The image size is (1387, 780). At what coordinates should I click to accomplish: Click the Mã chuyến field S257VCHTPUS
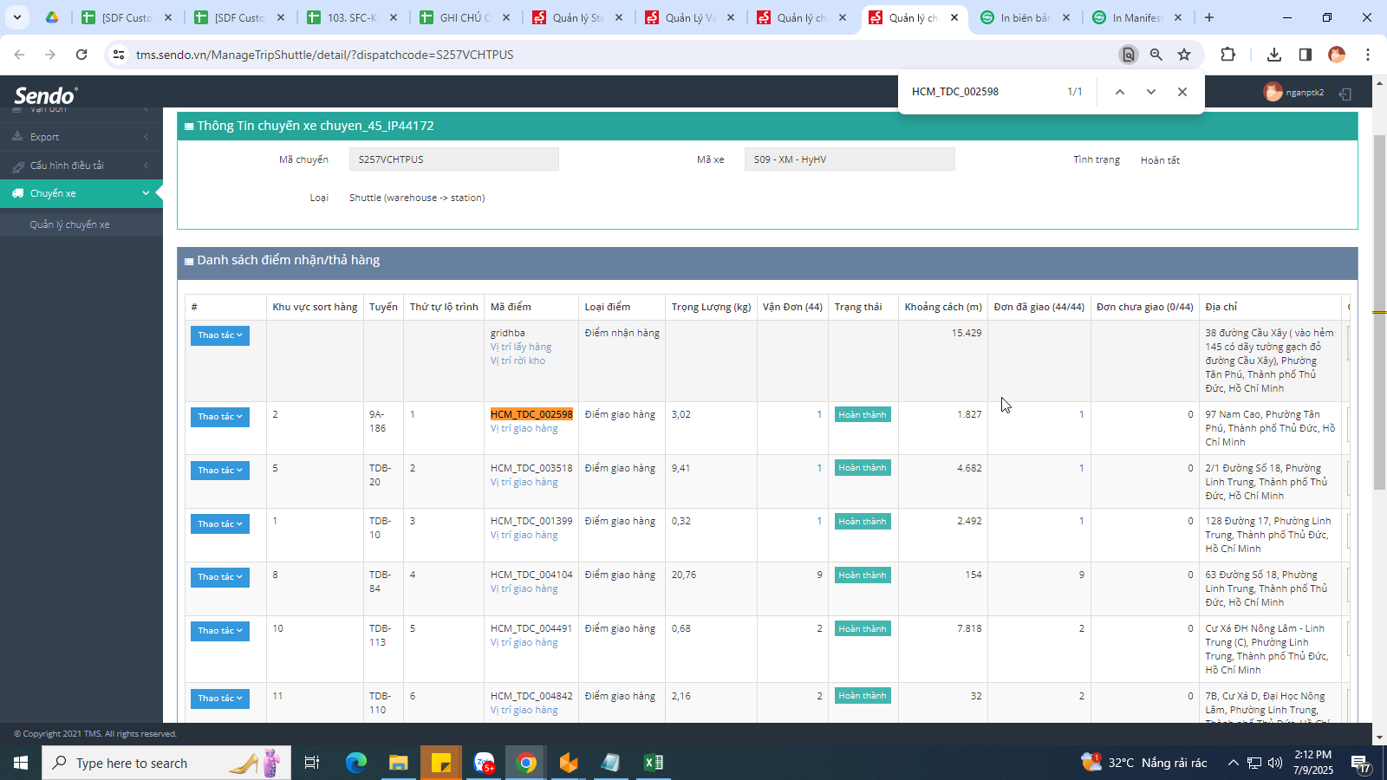click(454, 159)
